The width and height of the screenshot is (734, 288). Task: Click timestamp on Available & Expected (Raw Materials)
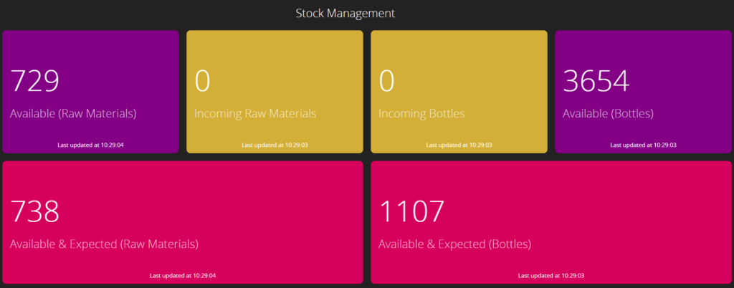(183, 276)
